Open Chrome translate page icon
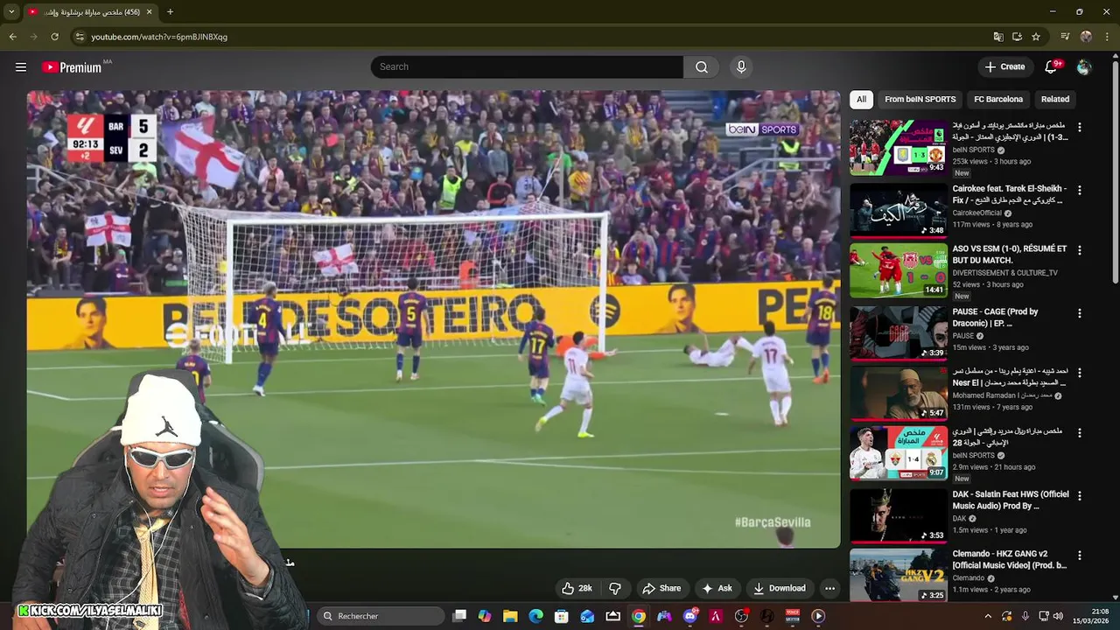The width and height of the screenshot is (1120, 630). 998,37
